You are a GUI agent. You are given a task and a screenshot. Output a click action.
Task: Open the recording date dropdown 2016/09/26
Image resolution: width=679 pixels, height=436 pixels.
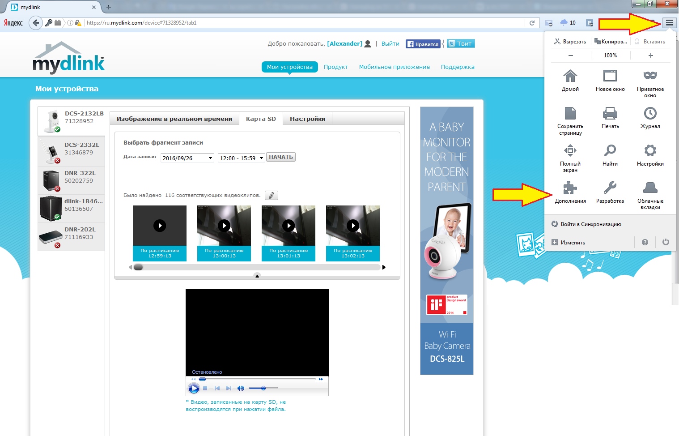coord(187,158)
